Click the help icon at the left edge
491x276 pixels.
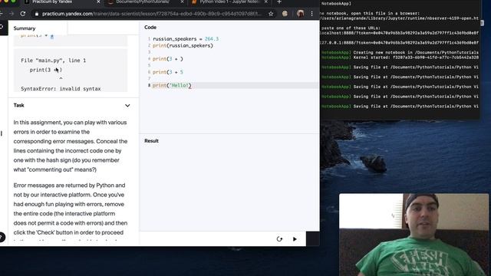(x=2, y=237)
